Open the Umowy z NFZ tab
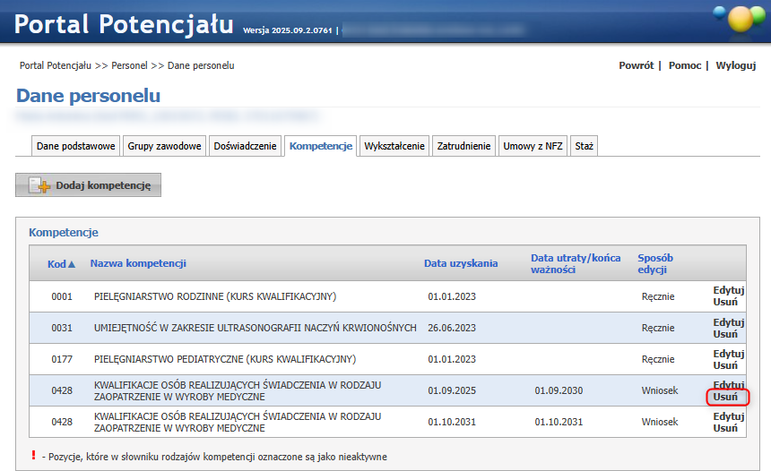Image resolution: width=771 pixels, height=471 pixels. point(533,146)
